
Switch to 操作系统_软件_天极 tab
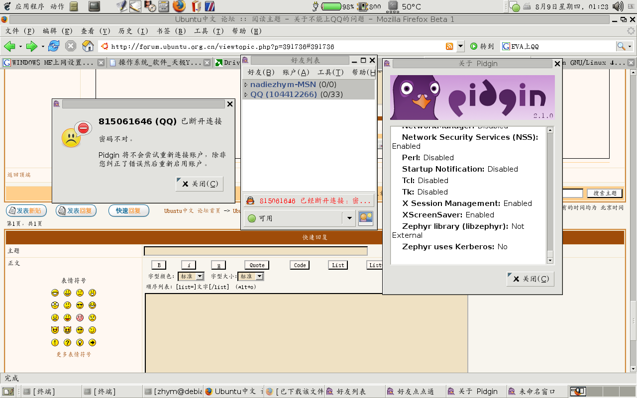point(159,63)
